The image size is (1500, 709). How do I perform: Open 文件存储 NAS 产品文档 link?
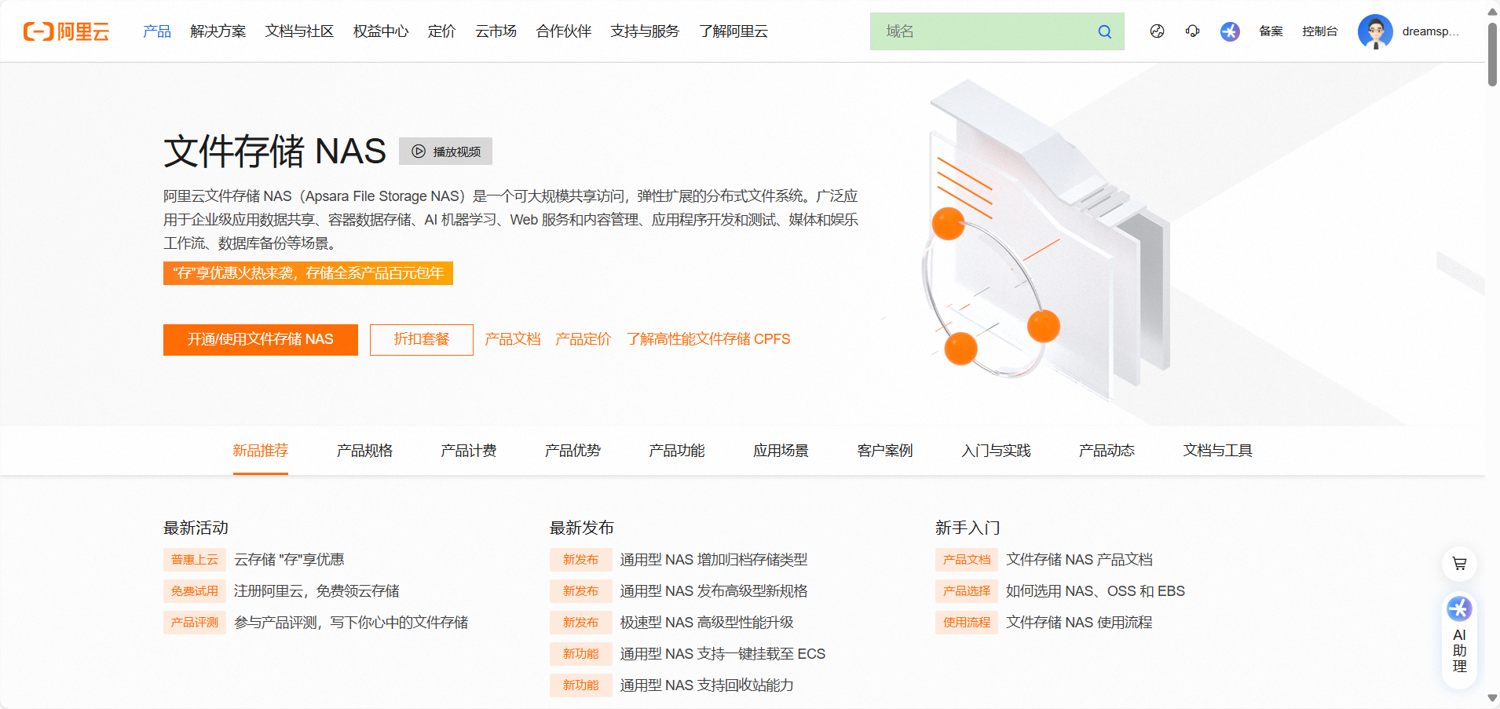[1079, 560]
